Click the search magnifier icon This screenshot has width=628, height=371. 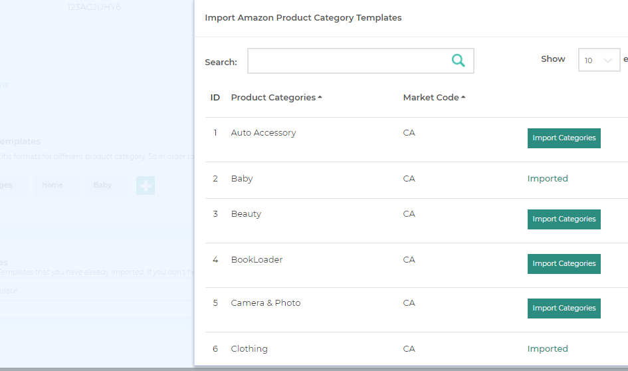click(x=458, y=61)
